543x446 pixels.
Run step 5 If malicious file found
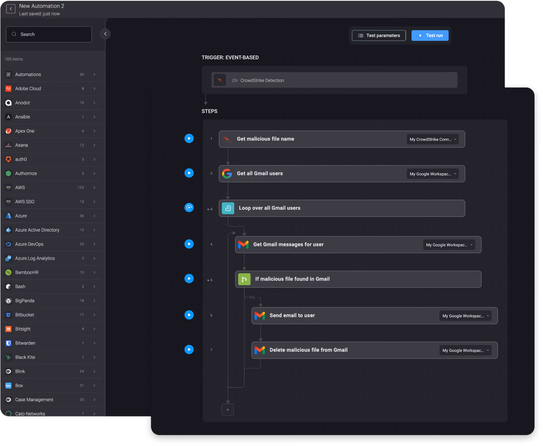coord(189,279)
